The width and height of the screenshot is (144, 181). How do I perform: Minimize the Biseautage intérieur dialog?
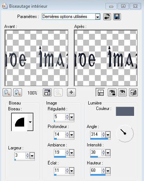click(x=111, y=6)
